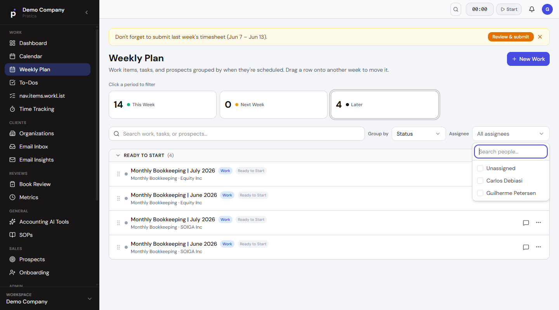Open the Demo Company workspace switcher
Image resolution: width=559 pixels, height=310 pixels.
click(x=50, y=298)
